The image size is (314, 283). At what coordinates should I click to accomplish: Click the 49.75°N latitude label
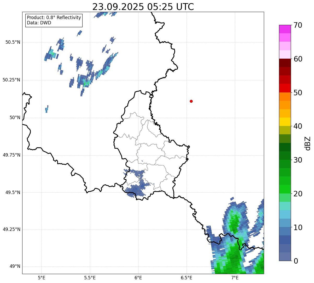pyautogui.click(x=11, y=155)
